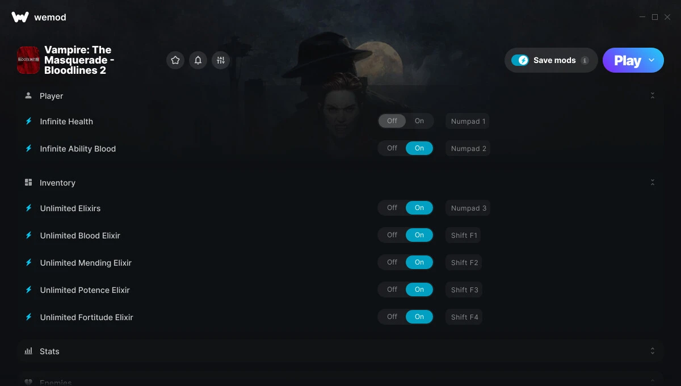Expand the Stats section
Image resolution: width=681 pixels, height=386 pixels.
coord(653,351)
